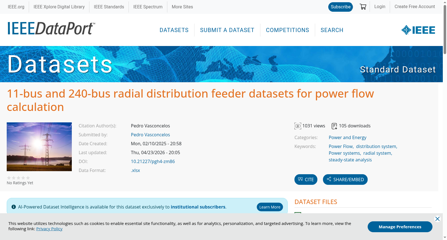Click the downloads icon
The width and height of the screenshot is (447, 240).
[334, 126]
